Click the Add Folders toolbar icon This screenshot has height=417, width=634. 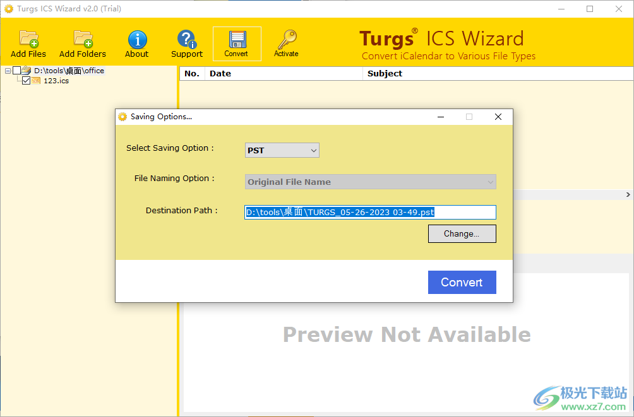(83, 38)
